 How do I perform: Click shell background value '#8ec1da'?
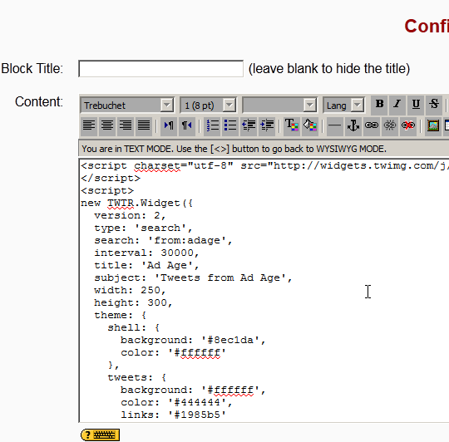pyautogui.click(x=230, y=340)
